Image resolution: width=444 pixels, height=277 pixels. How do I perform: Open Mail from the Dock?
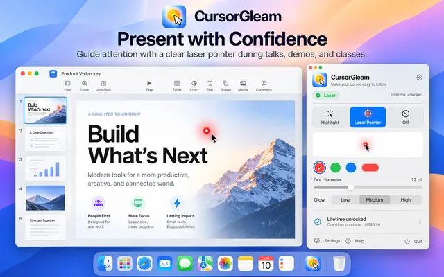(x=165, y=263)
